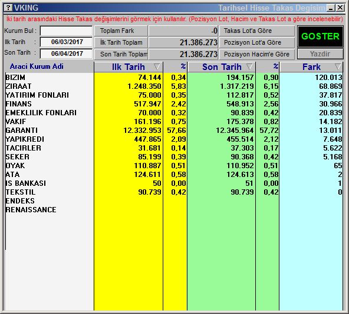
Task: Click the Ilk Tarih sort triangle
Action: [157, 66]
